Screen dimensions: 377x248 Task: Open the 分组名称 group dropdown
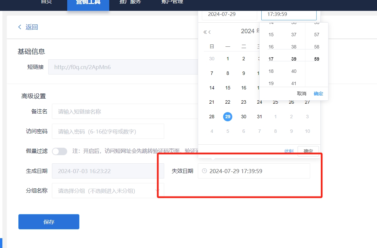[x=108, y=191]
